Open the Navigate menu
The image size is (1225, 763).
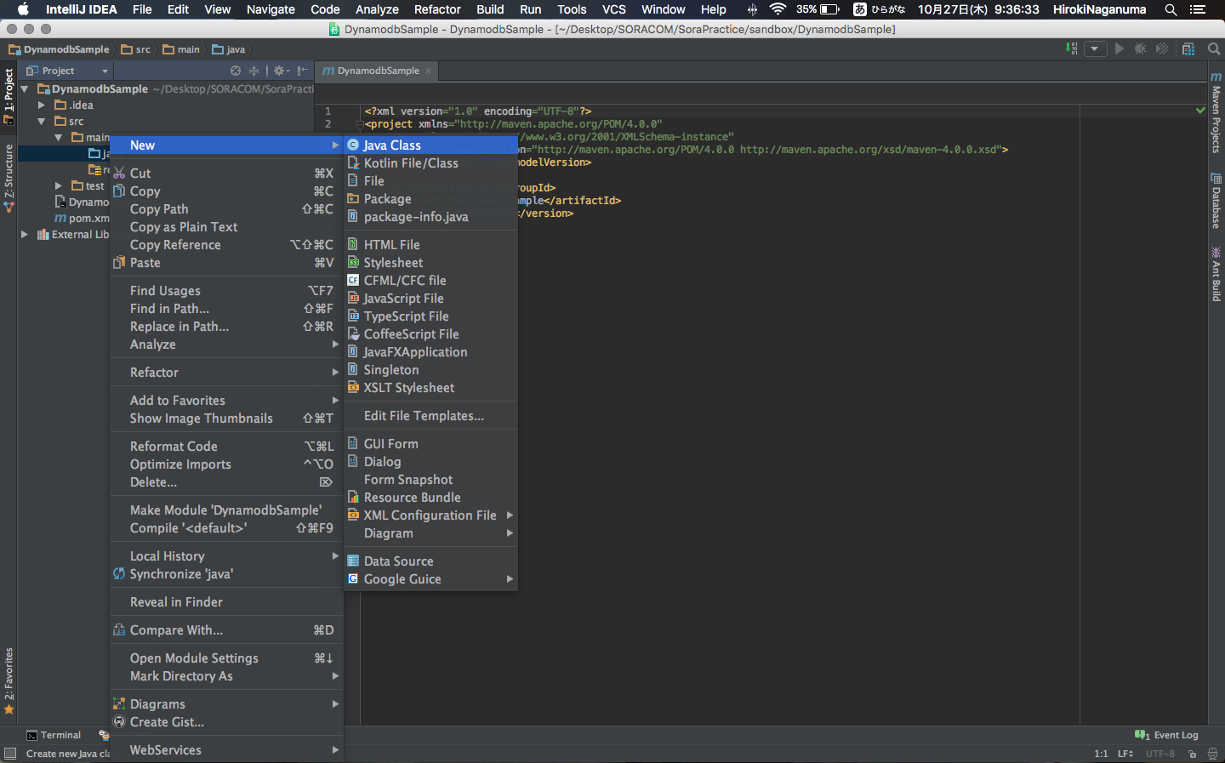click(x=270, y=9)
